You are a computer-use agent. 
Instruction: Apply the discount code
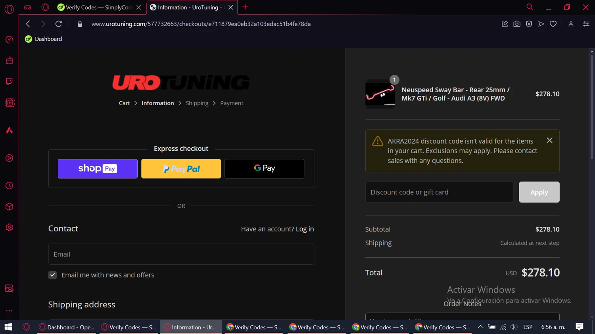click(539, 192)
